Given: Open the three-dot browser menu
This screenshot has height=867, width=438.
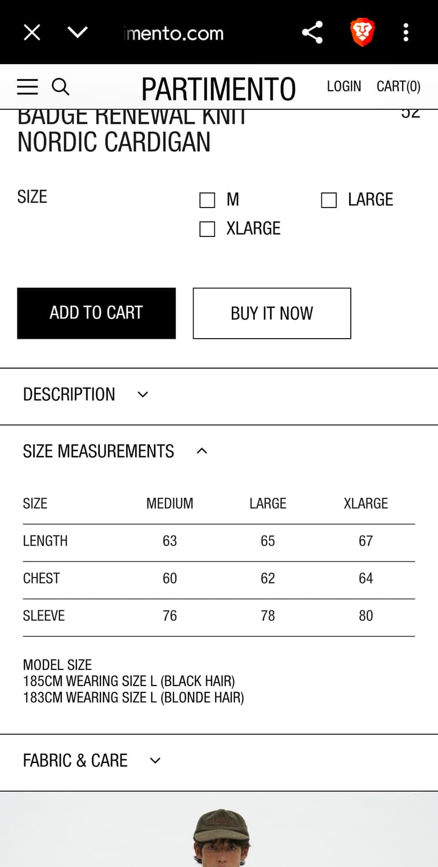Looking at the screenshot, I should [406, 32].
